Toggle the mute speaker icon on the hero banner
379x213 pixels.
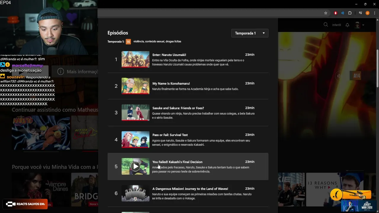[339, 76]
